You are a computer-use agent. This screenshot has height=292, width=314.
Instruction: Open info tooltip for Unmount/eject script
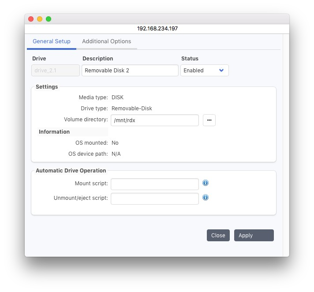tap(206, 198)
